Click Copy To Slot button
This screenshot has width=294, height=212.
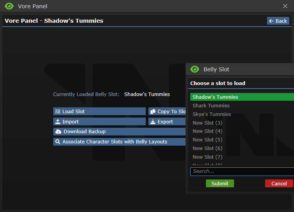(x=167, y=111)
